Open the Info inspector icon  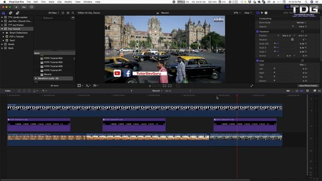point(266,13)
